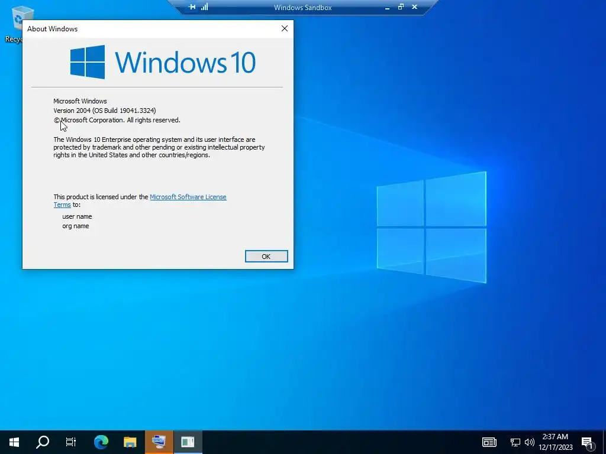
Task: Click OK in About Windows dialog
Action: point(266,257)
